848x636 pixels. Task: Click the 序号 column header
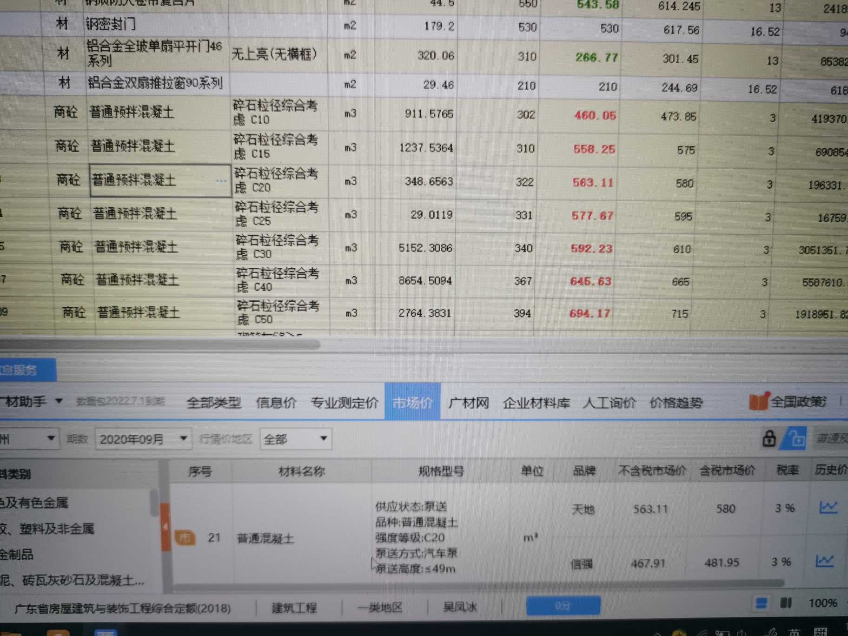[200, 471]
